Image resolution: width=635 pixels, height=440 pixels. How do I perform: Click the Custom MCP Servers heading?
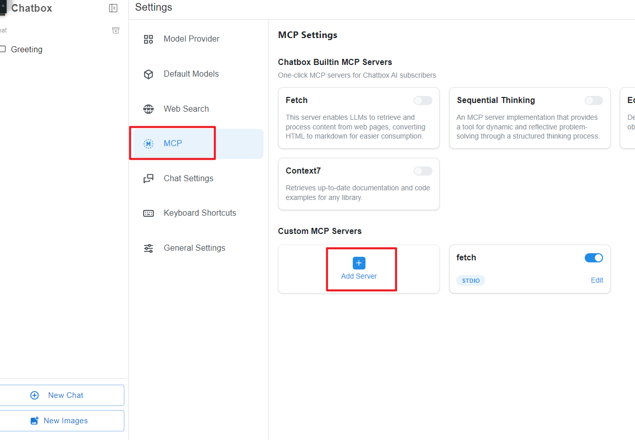pyautogui.click(x=320, y=231)
